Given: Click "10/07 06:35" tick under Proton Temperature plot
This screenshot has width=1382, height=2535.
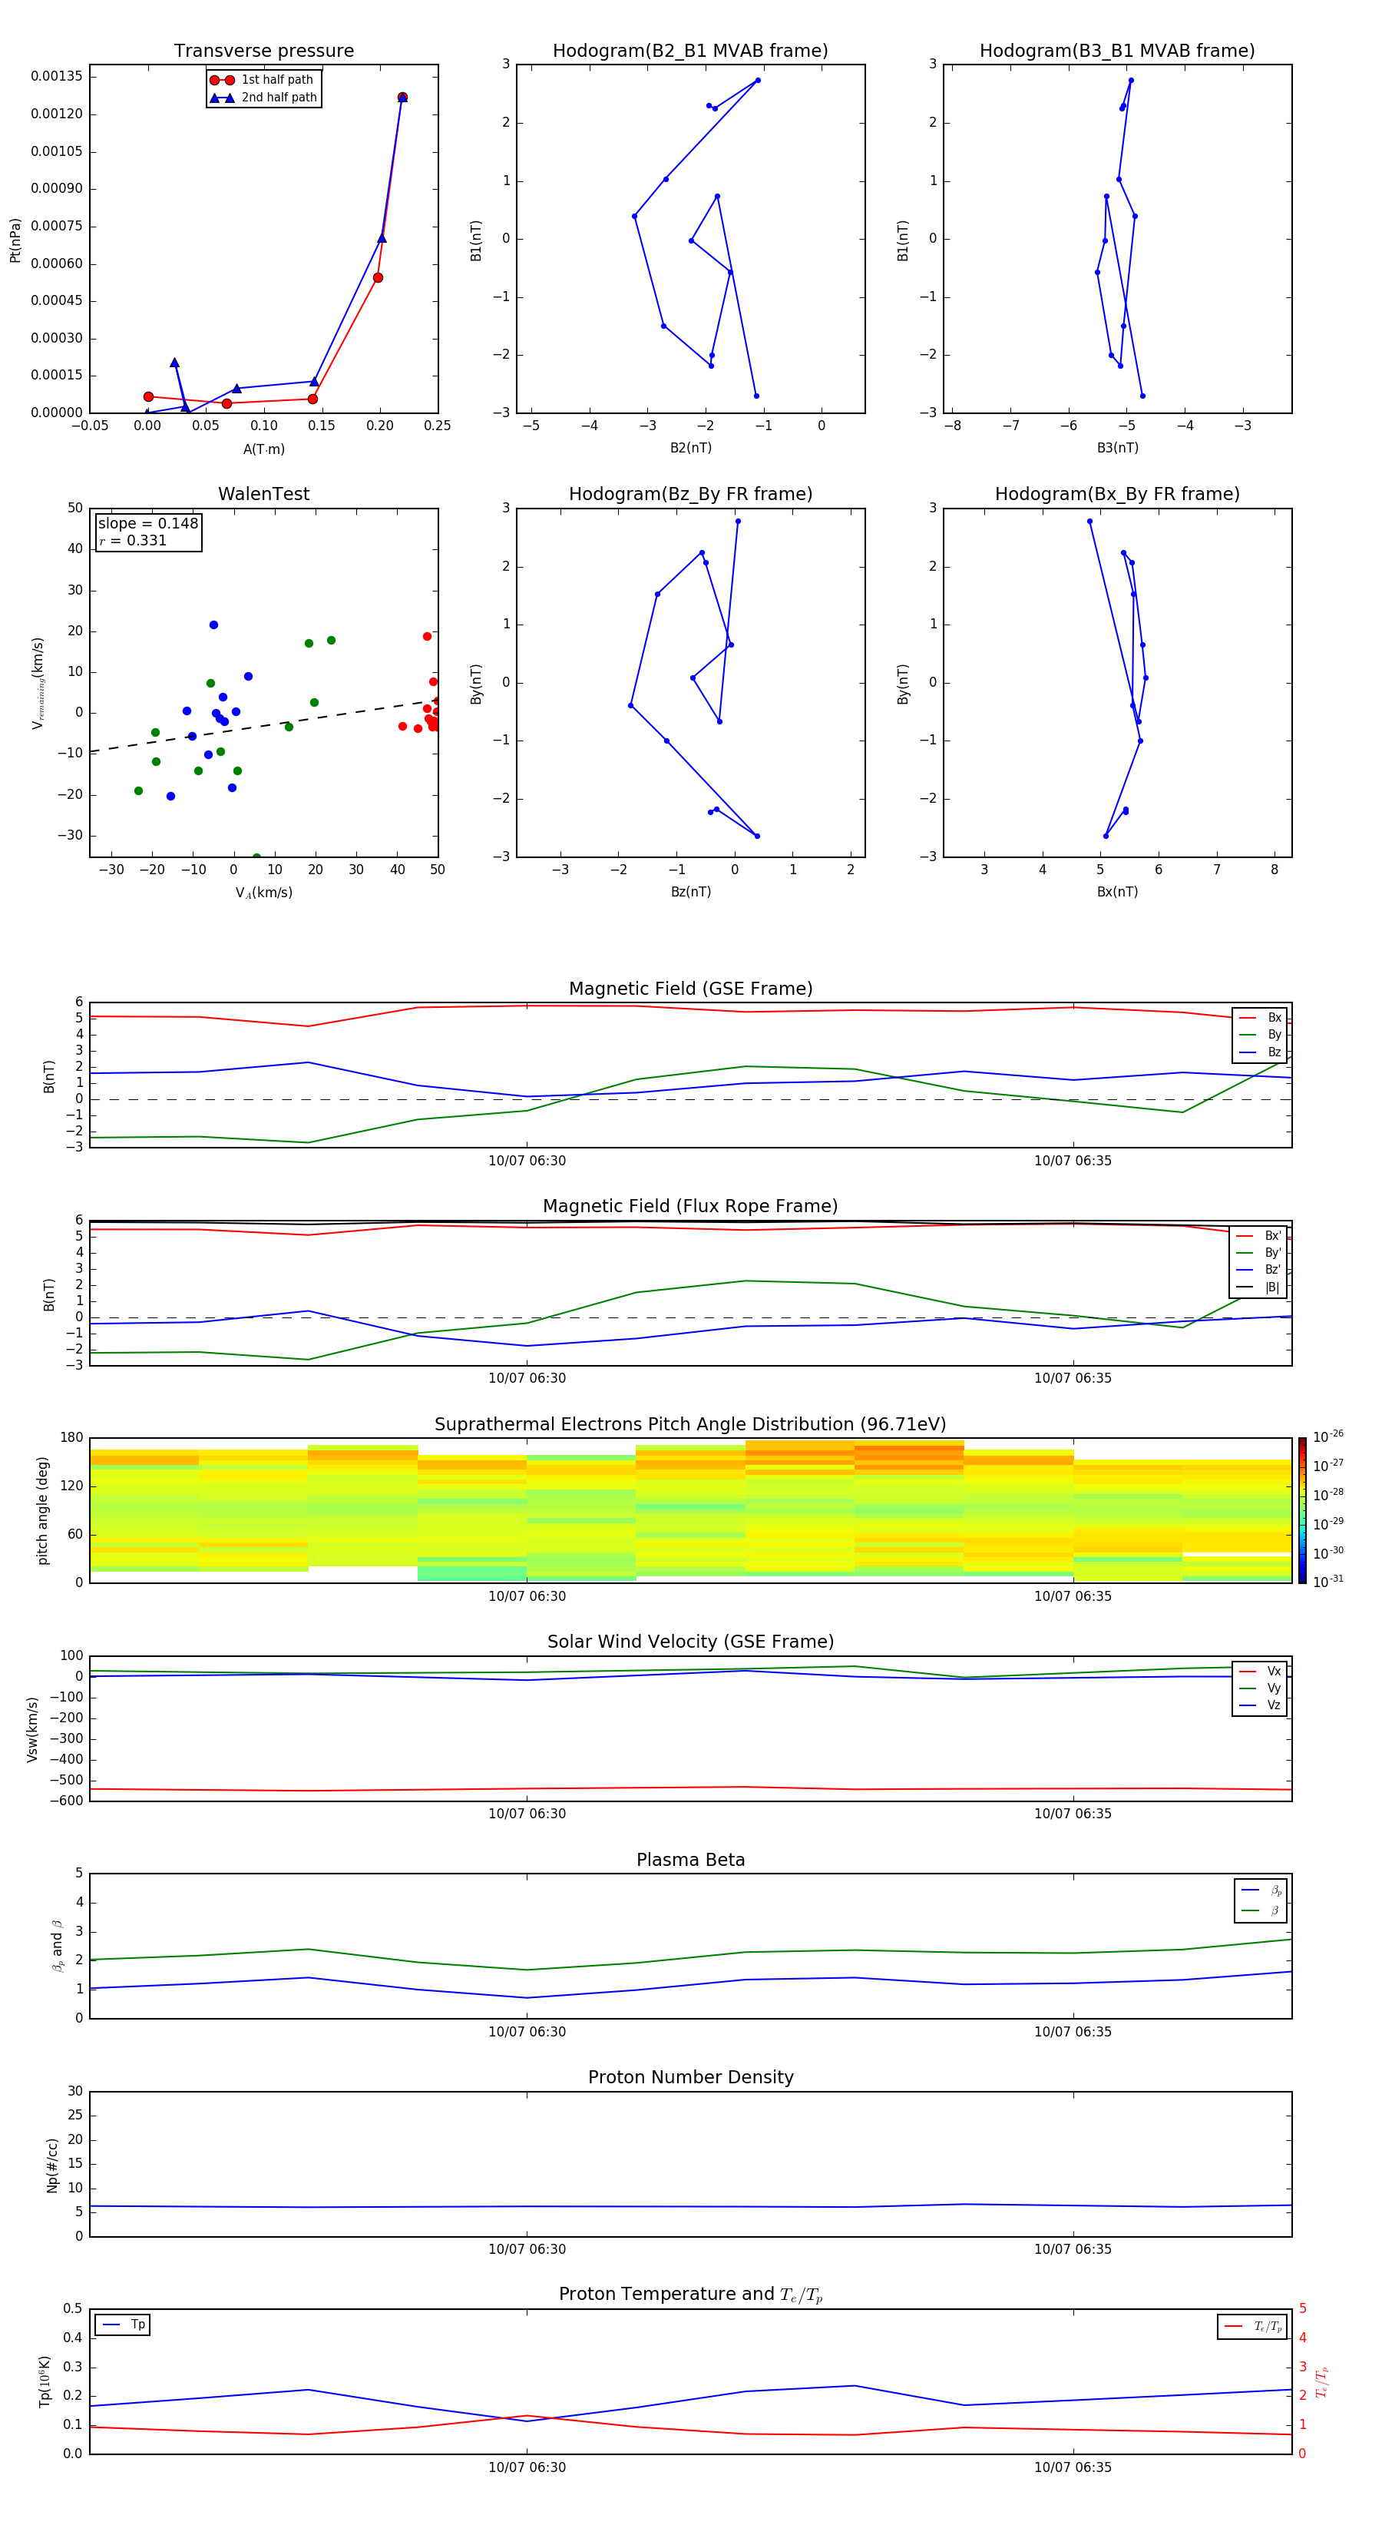Looking at the screenshot, I should [1073, 2467].
